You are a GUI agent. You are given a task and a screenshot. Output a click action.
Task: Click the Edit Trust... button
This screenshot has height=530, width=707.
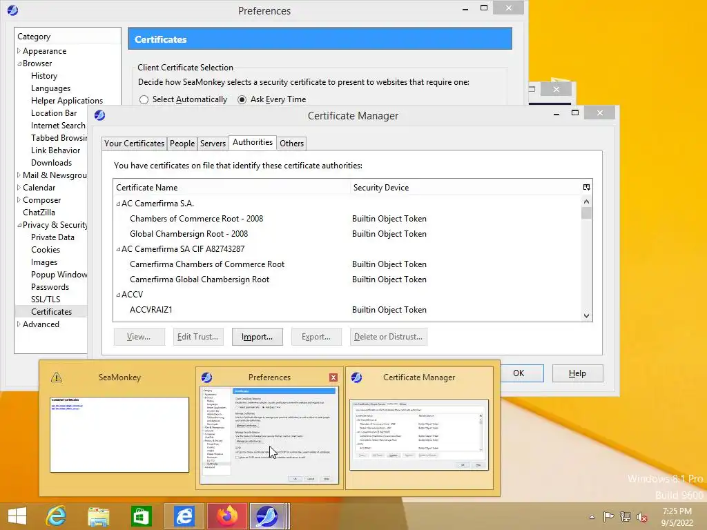(x=198, y=337)
